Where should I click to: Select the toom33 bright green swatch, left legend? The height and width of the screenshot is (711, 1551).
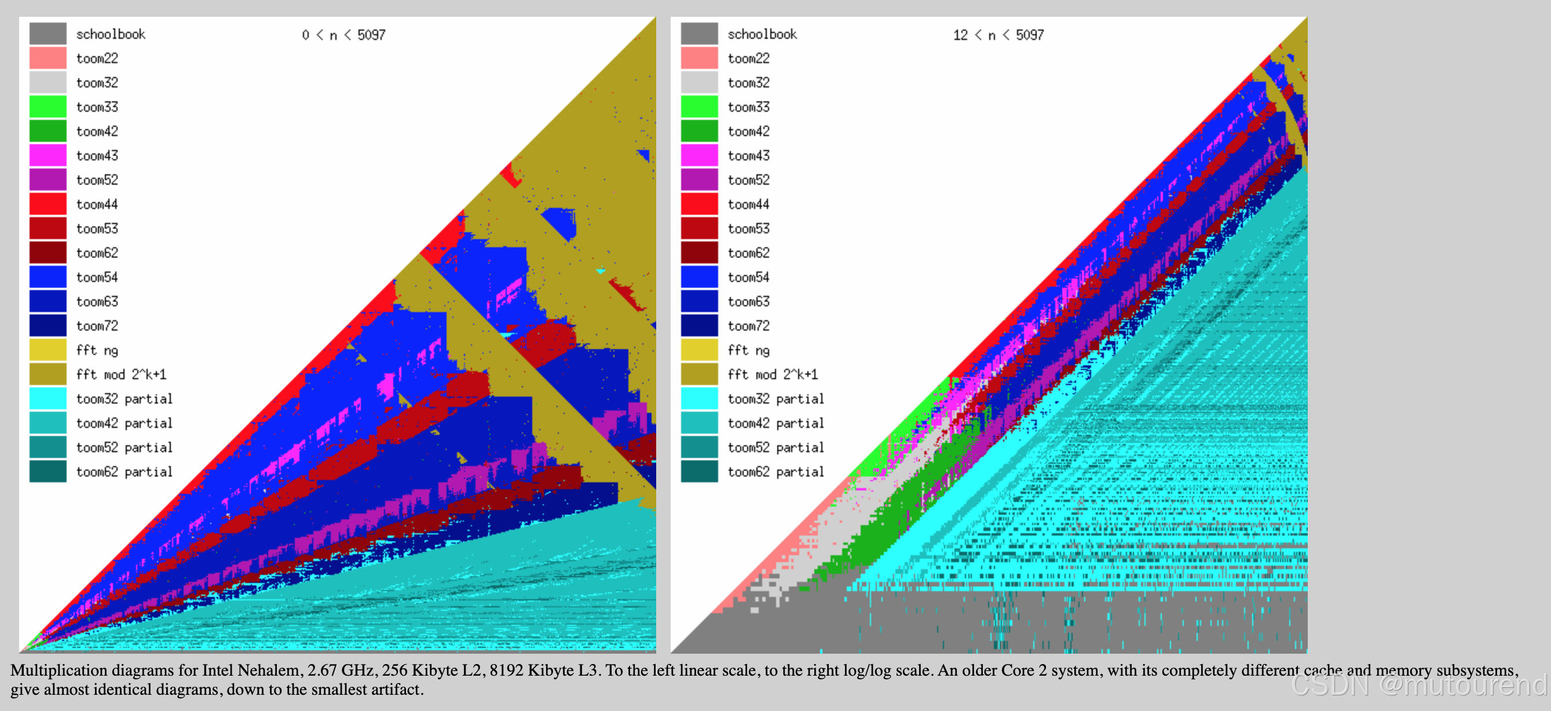tap(47, 107)
